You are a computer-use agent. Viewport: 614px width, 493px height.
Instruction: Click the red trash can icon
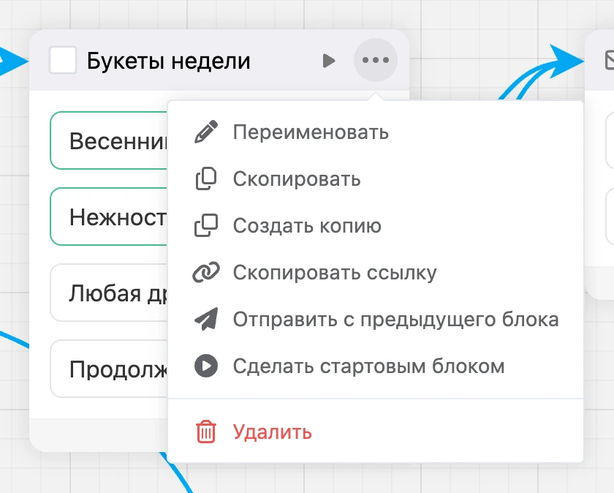pos(206,432)
